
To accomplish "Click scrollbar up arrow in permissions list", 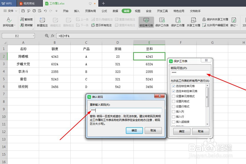I will click(x=207, y=85).
